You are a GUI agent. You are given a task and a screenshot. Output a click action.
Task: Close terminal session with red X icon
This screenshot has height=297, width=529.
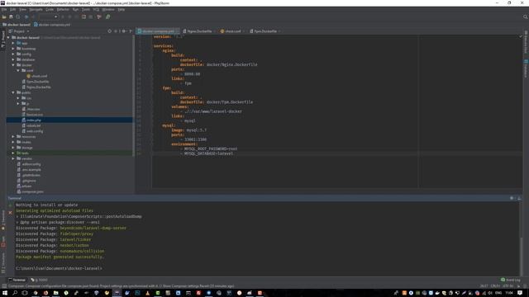pos(10,213)
